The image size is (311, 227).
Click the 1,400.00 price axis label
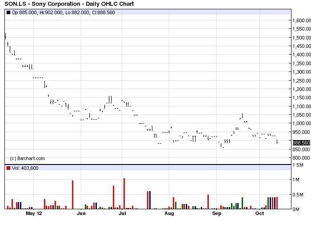302,55
